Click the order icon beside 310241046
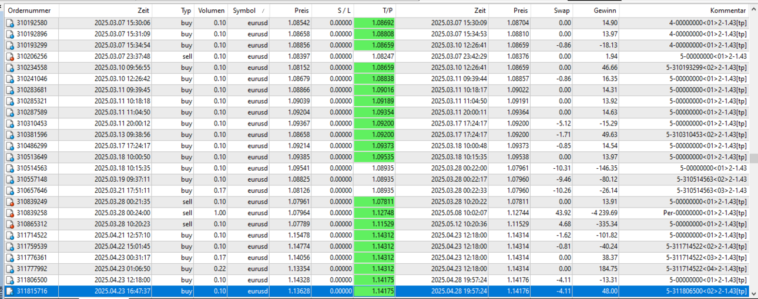The image size is (758, 299). pyautogui.click(x=10, y=79)
